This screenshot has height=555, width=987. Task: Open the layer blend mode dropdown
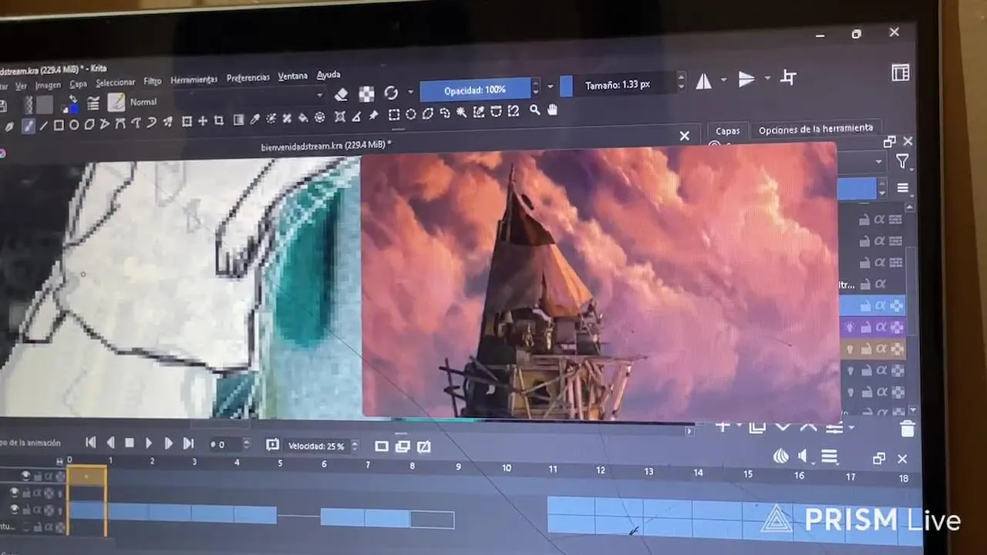click(x=861, y=163)
